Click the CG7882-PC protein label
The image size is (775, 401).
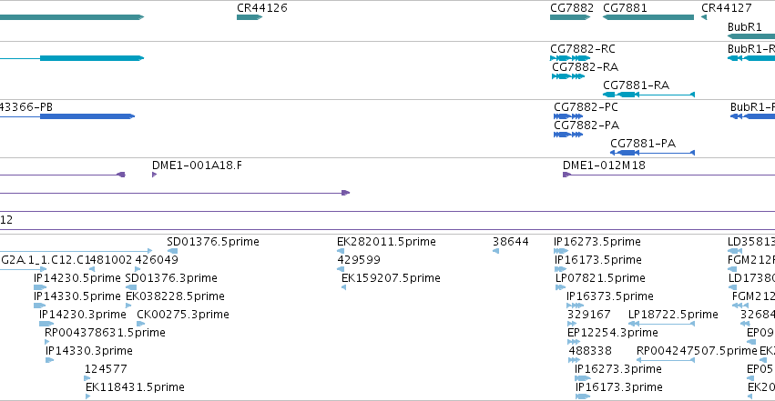pos(586,107)
